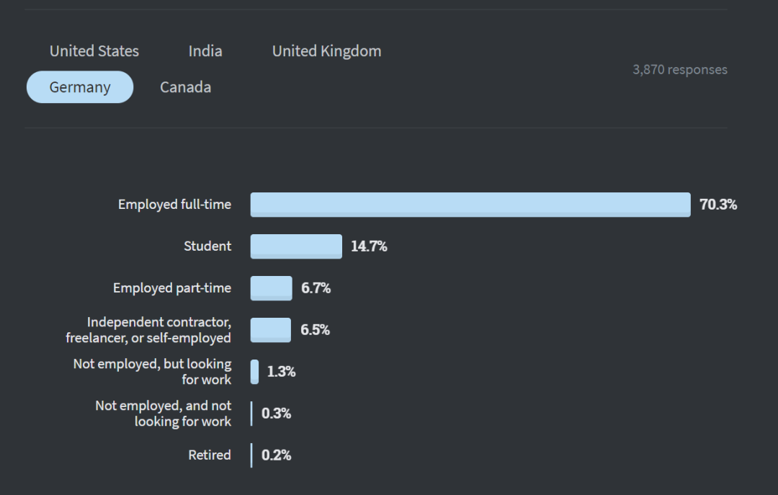Click the Employed full-time bar
The image size is (778, 495).
(470, 205)
